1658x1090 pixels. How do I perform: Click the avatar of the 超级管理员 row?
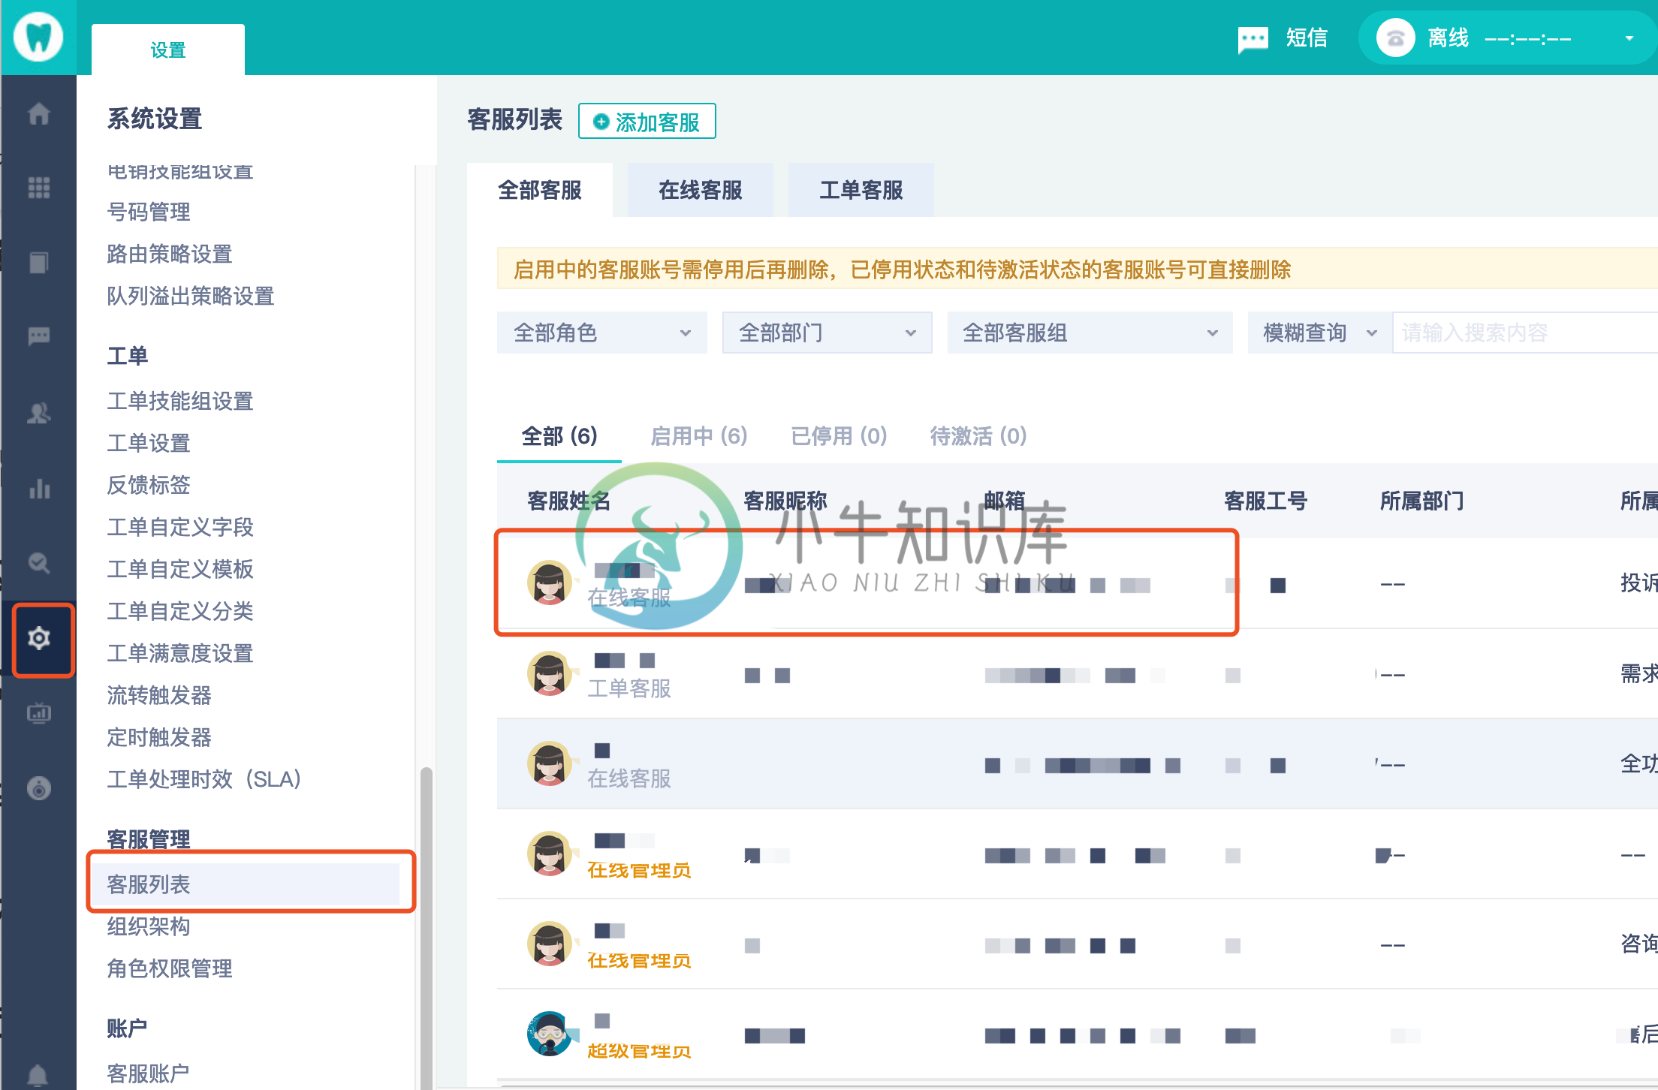pos(550,1034)
